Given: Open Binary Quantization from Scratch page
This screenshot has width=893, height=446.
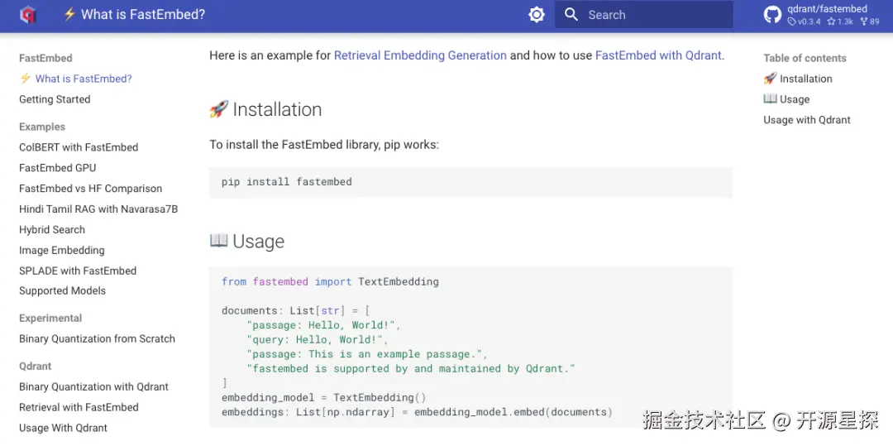Looking at the screenshot, I should pyautogui.click(x=97, y=338).
